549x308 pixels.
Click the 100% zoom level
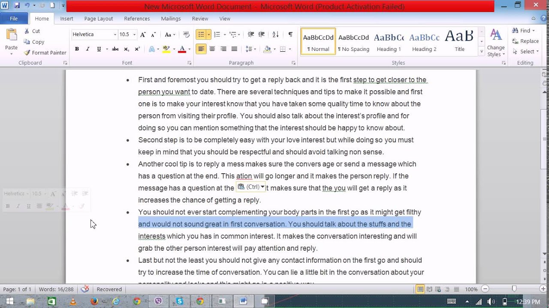[x=471, y=290]
